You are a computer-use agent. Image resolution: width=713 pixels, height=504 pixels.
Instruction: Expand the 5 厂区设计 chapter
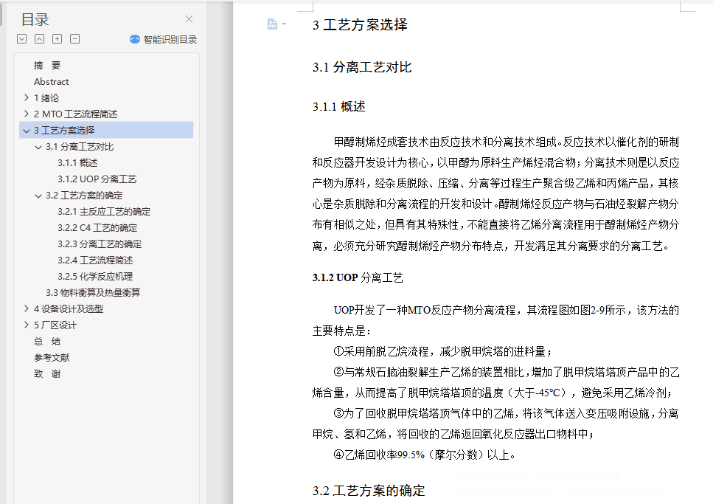[x=27, y=325]
